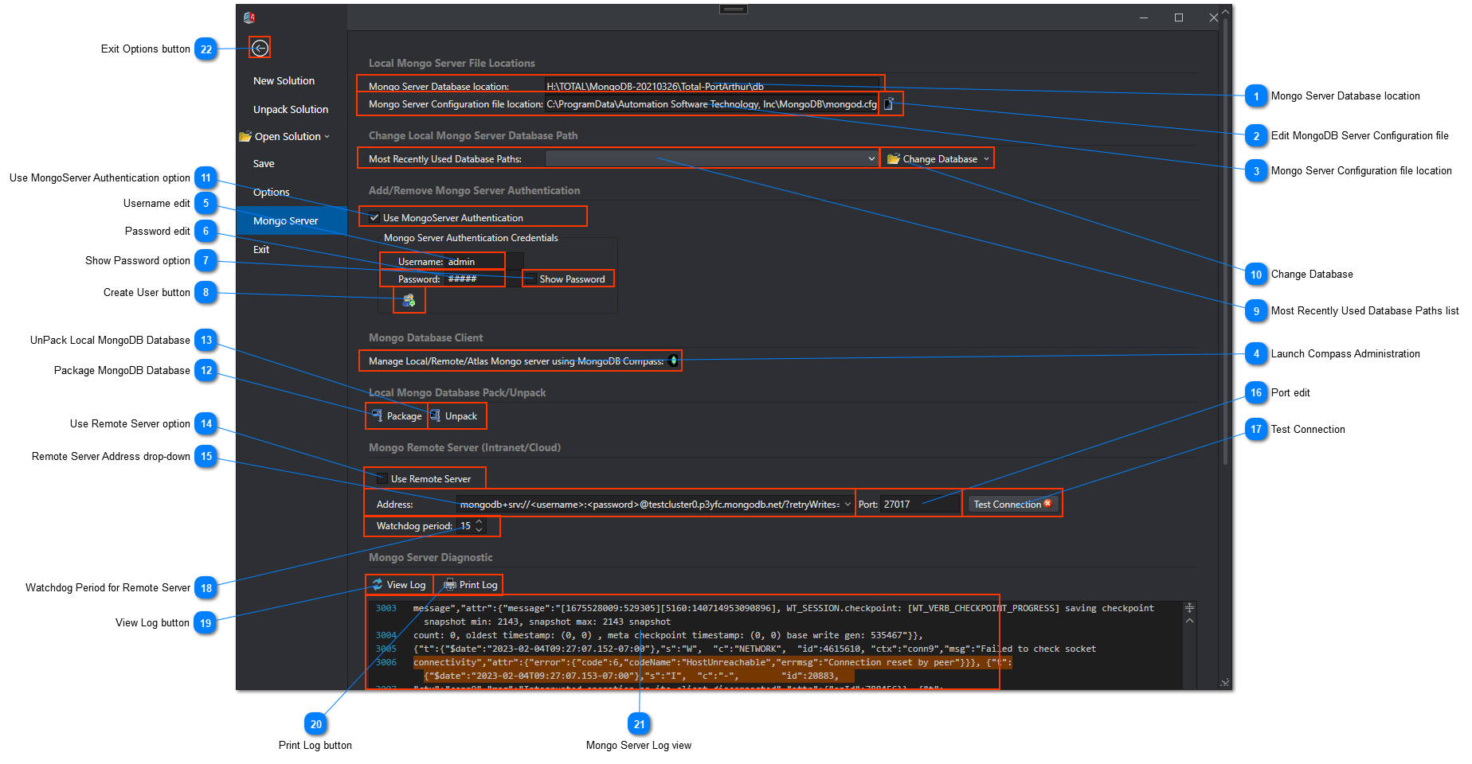Expand the Change Database dropdown arrow

(986, 159)
